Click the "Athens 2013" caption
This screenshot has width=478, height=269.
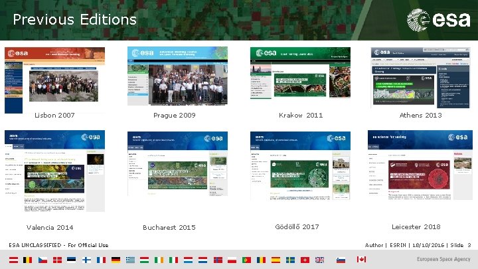coord(420,116)
